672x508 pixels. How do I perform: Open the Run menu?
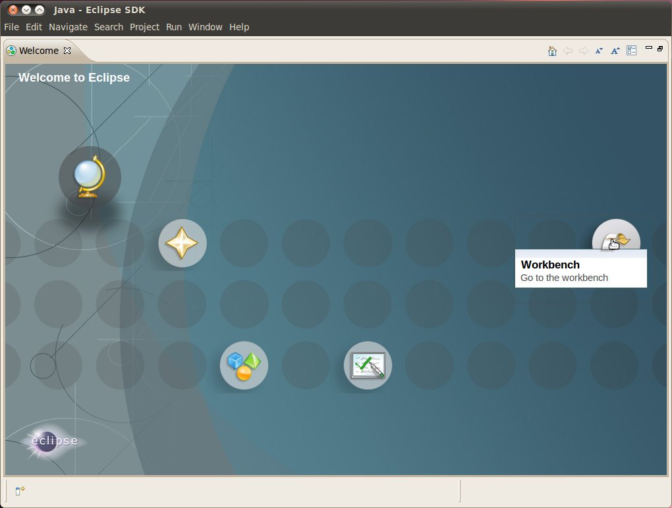point(174,27)
